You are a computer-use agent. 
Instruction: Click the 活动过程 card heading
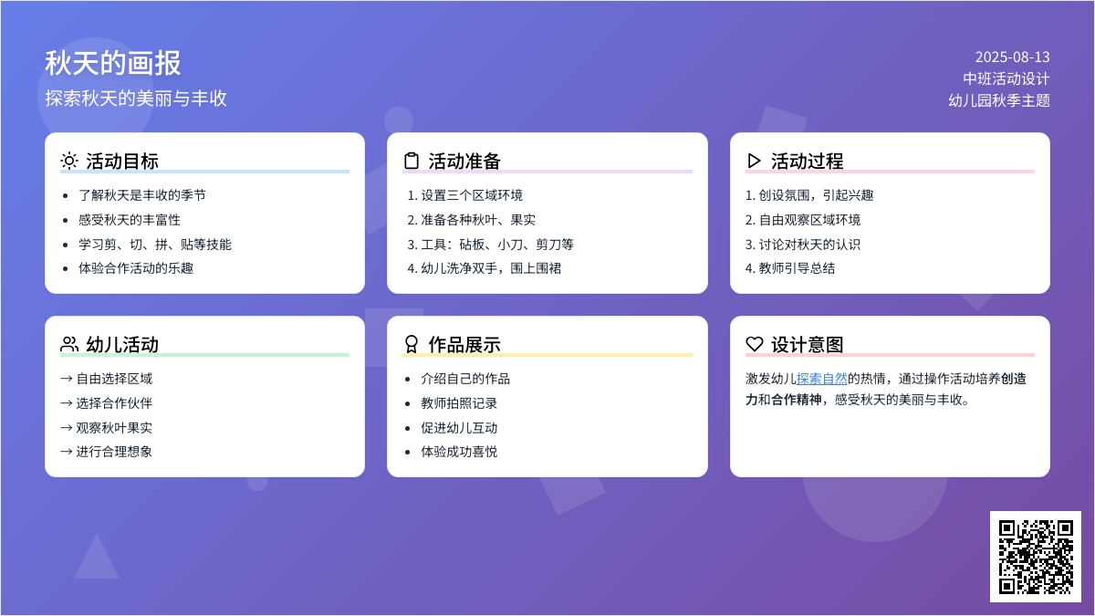pyautogui.click(x=808, y=161)
